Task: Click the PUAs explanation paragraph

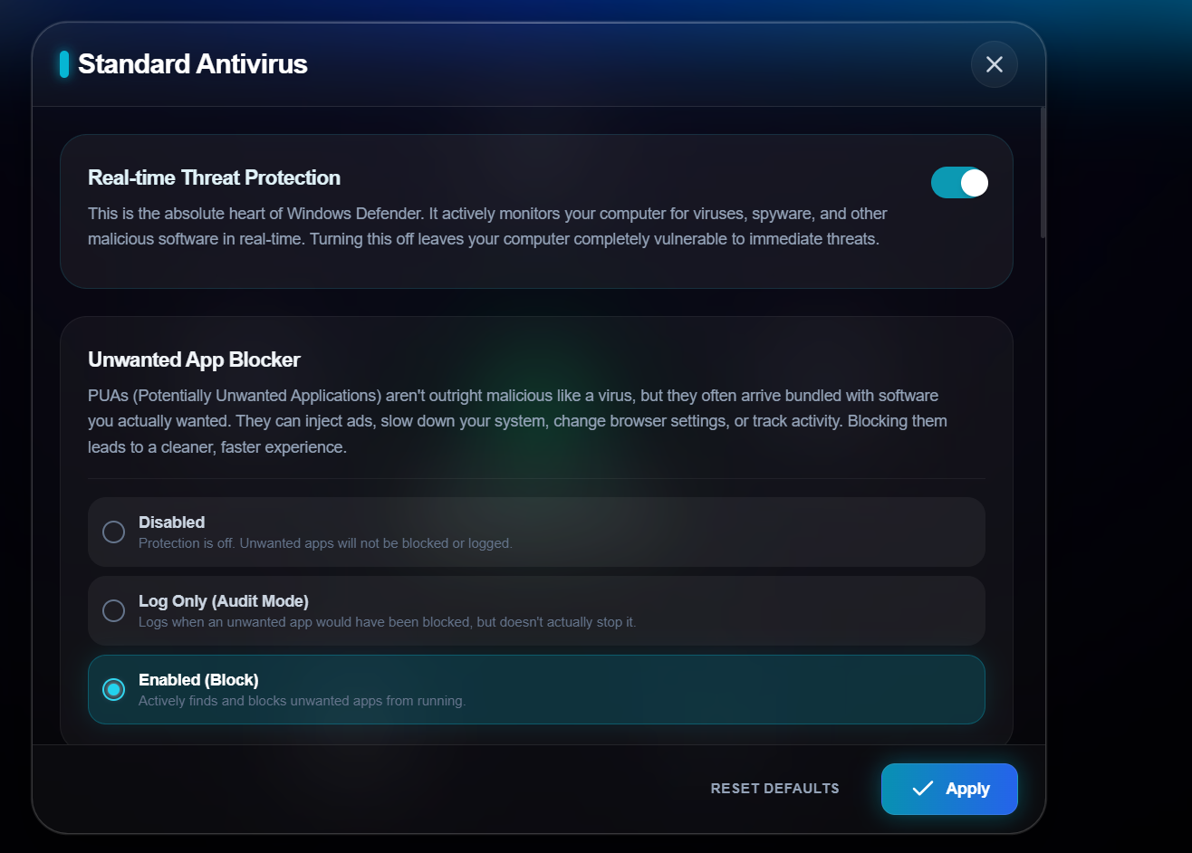Action: point(516,421)
